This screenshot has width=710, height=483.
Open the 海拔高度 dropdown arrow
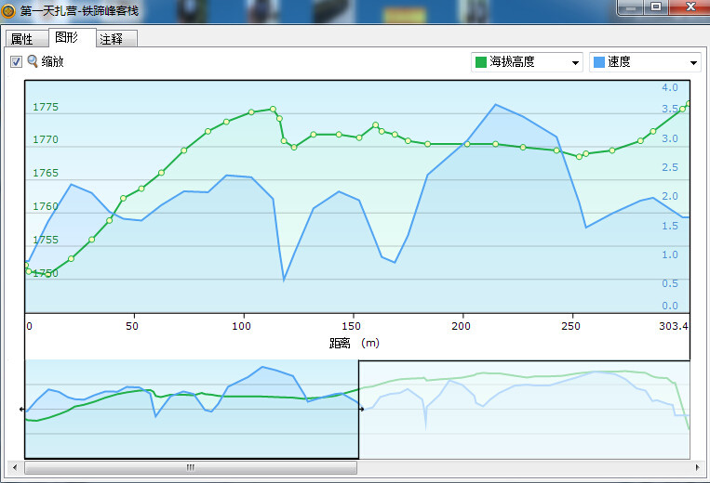tap(575, 62)
